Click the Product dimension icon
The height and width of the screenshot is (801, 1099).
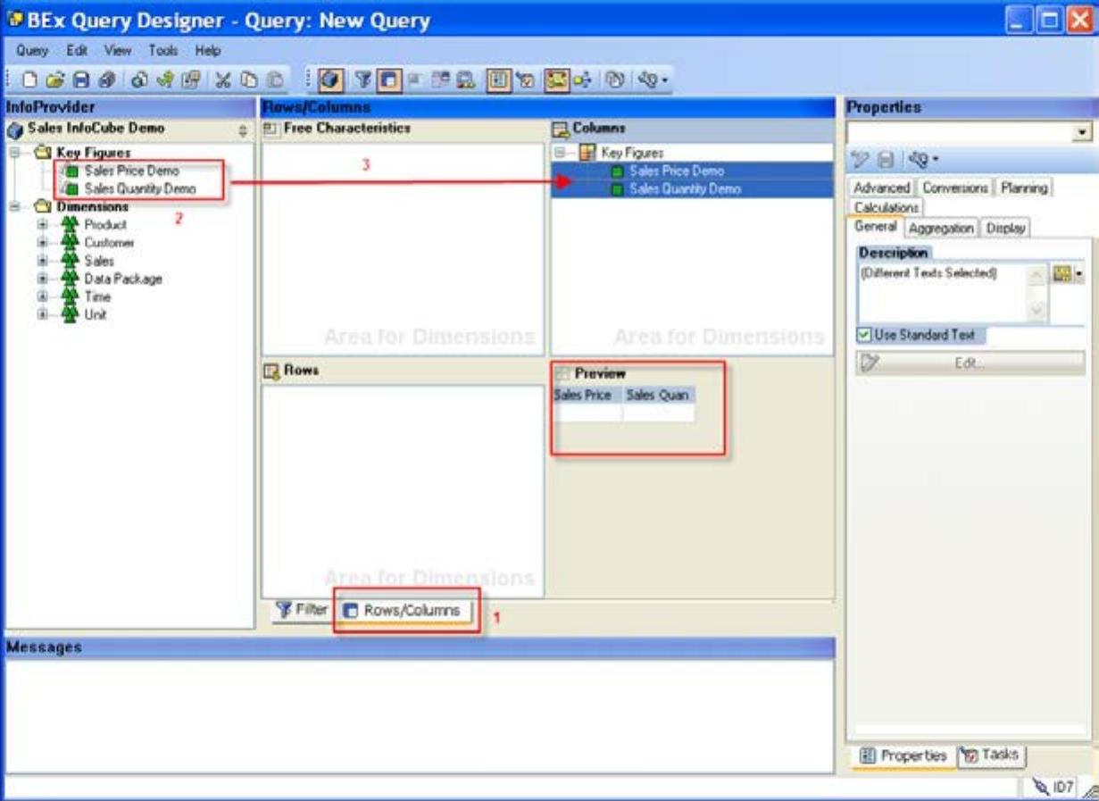(70, 225)
